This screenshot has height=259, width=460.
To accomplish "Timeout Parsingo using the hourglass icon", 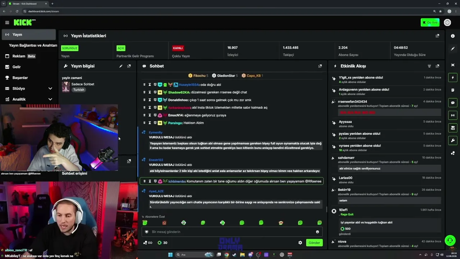I will [150, 123].
